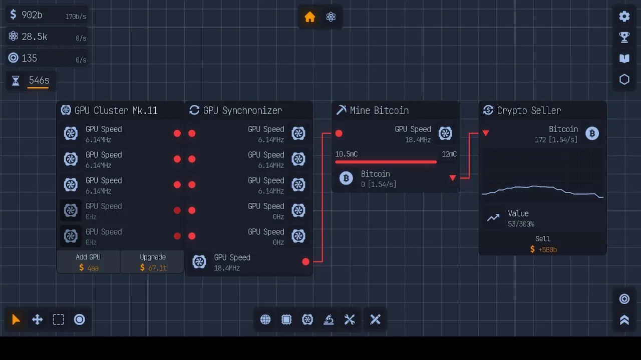641x360 pixels.
Task: Select the dashed box selection tool
Action: (59, 319)
